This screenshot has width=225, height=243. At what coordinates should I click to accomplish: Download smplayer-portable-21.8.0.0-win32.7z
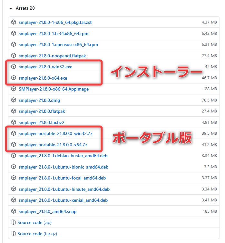55,134
